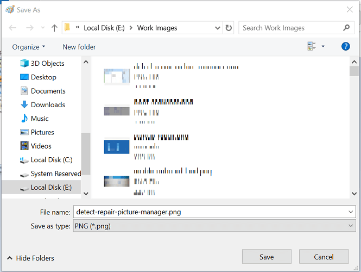Select the third blue file thumbnail
361x272 pixels.
[x=117, y=147]
